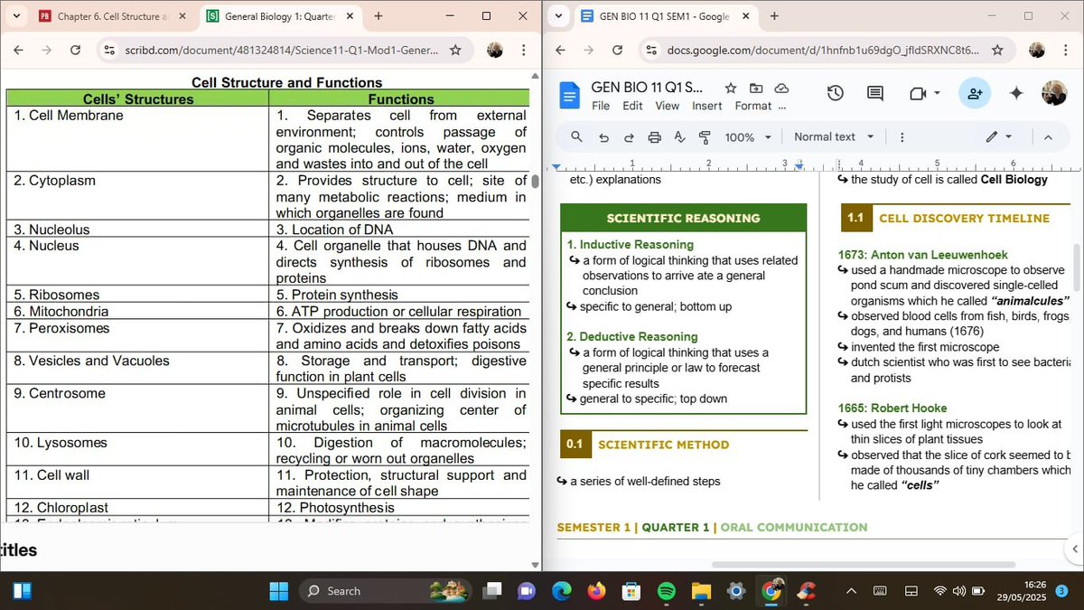Open the zoom level dropdown
Screen dimensions: 1084x610
click(749, 137)
